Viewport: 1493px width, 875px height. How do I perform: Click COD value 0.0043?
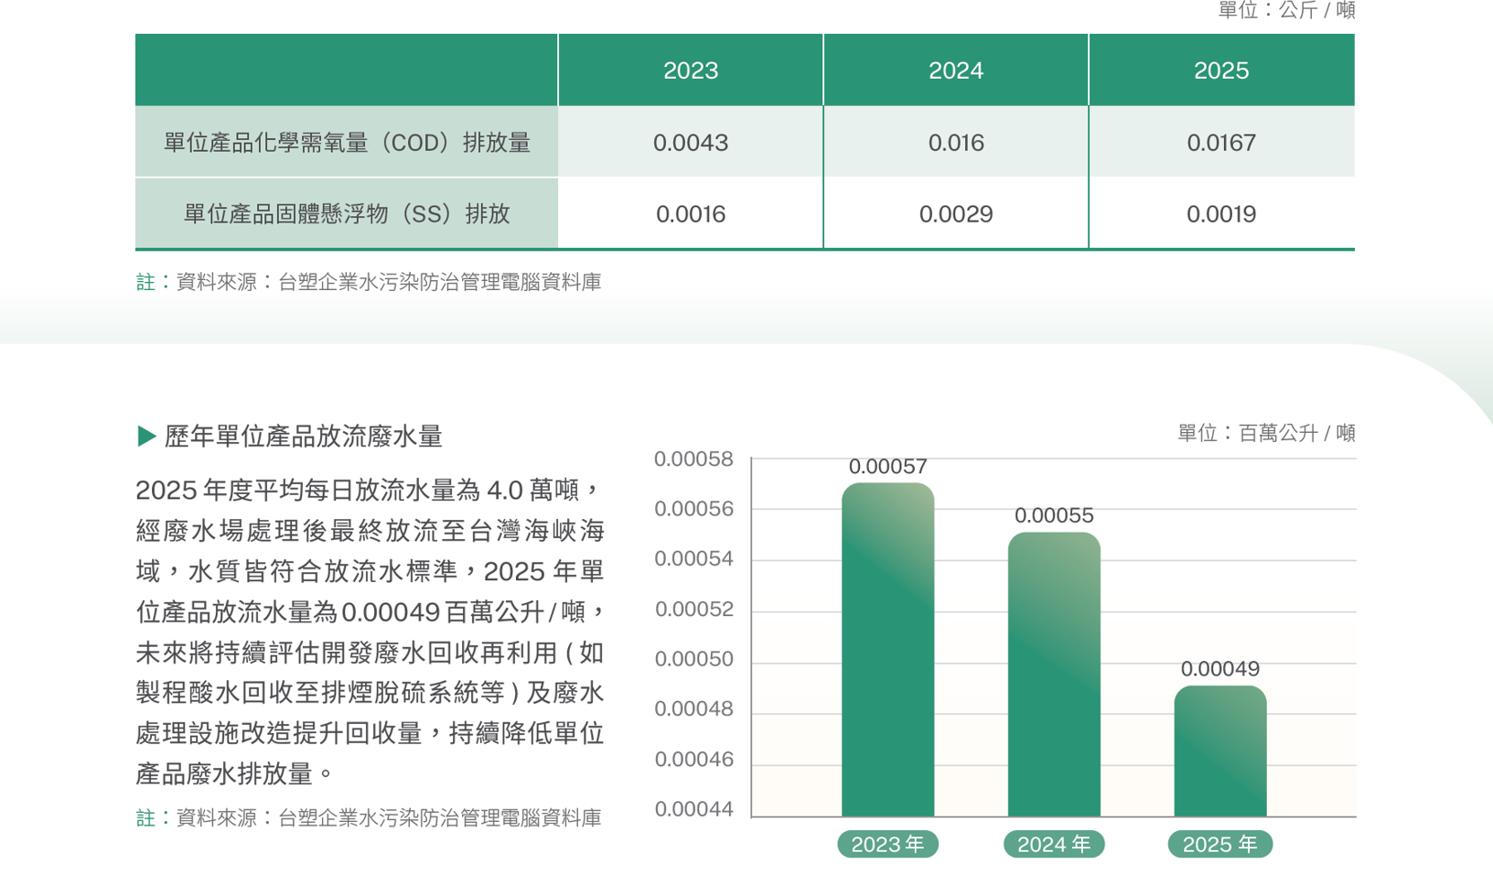coord(691,143)
